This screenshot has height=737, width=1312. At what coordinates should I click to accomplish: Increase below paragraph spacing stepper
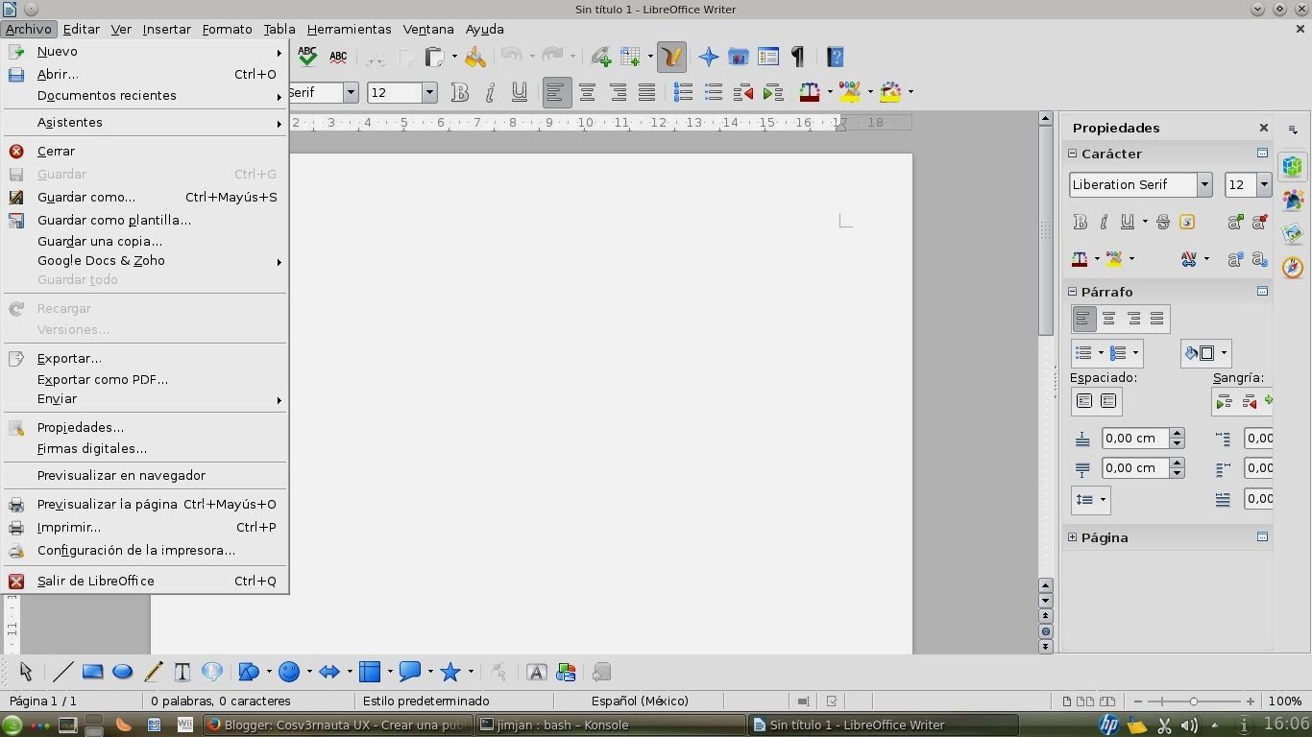[x=1177, y=463]
